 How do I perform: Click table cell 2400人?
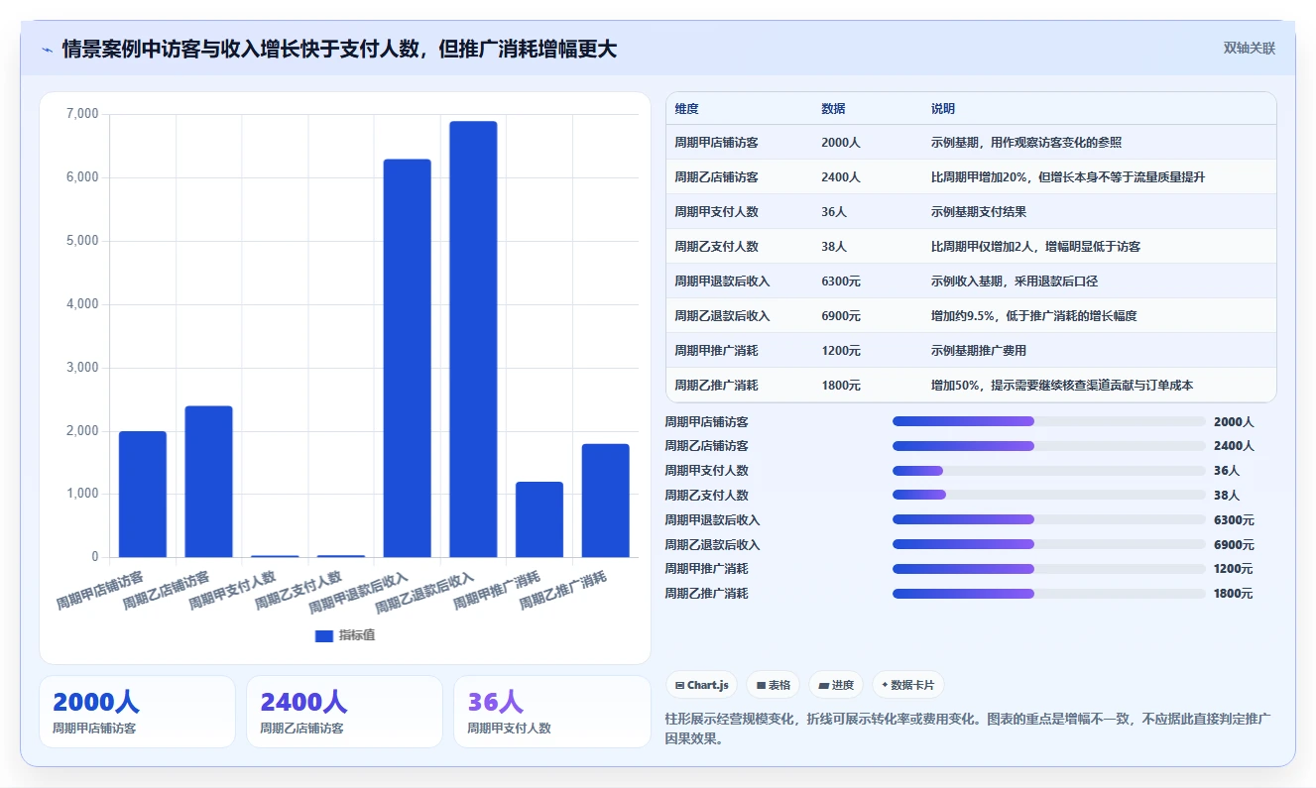[x=841, y=177]
